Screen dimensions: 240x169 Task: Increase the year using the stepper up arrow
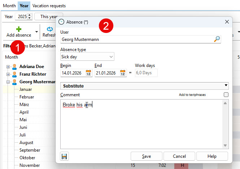[30, 15]
